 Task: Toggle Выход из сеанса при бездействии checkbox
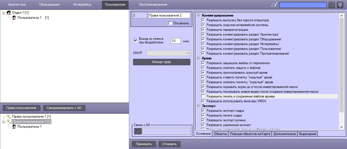pyautogui.click(x=136, y=40)
